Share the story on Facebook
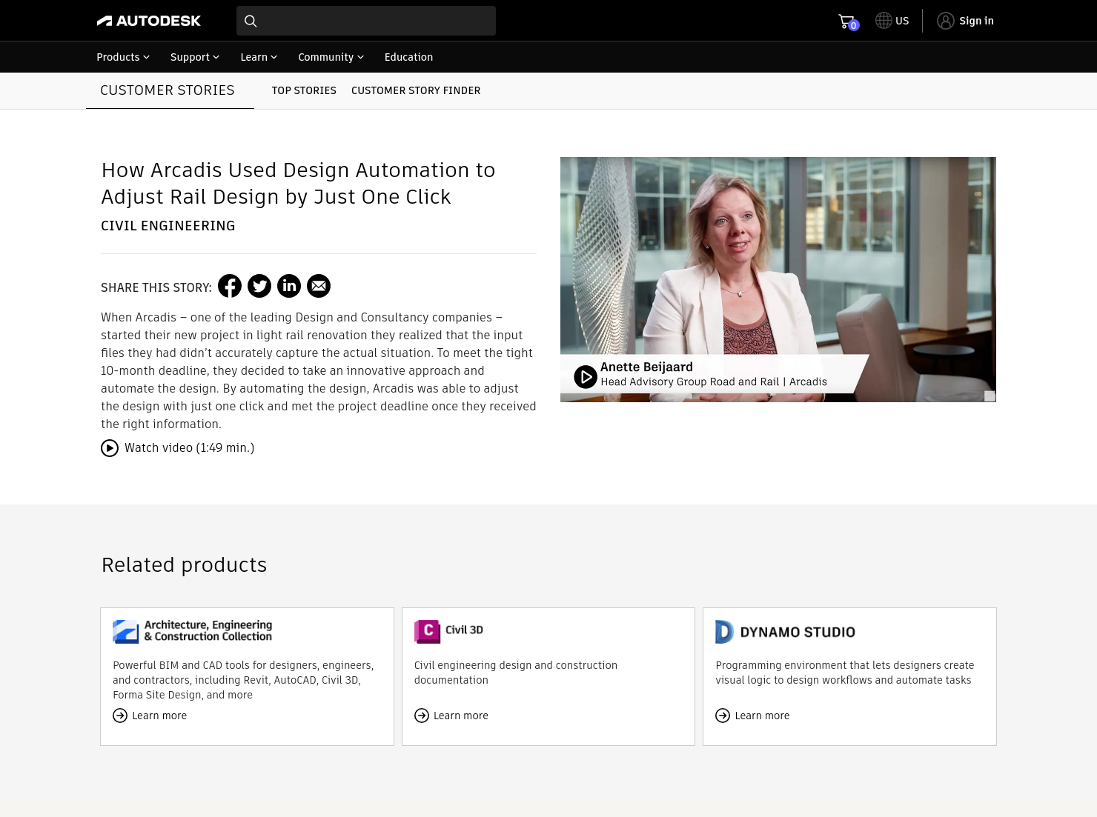 coord(230,286)
